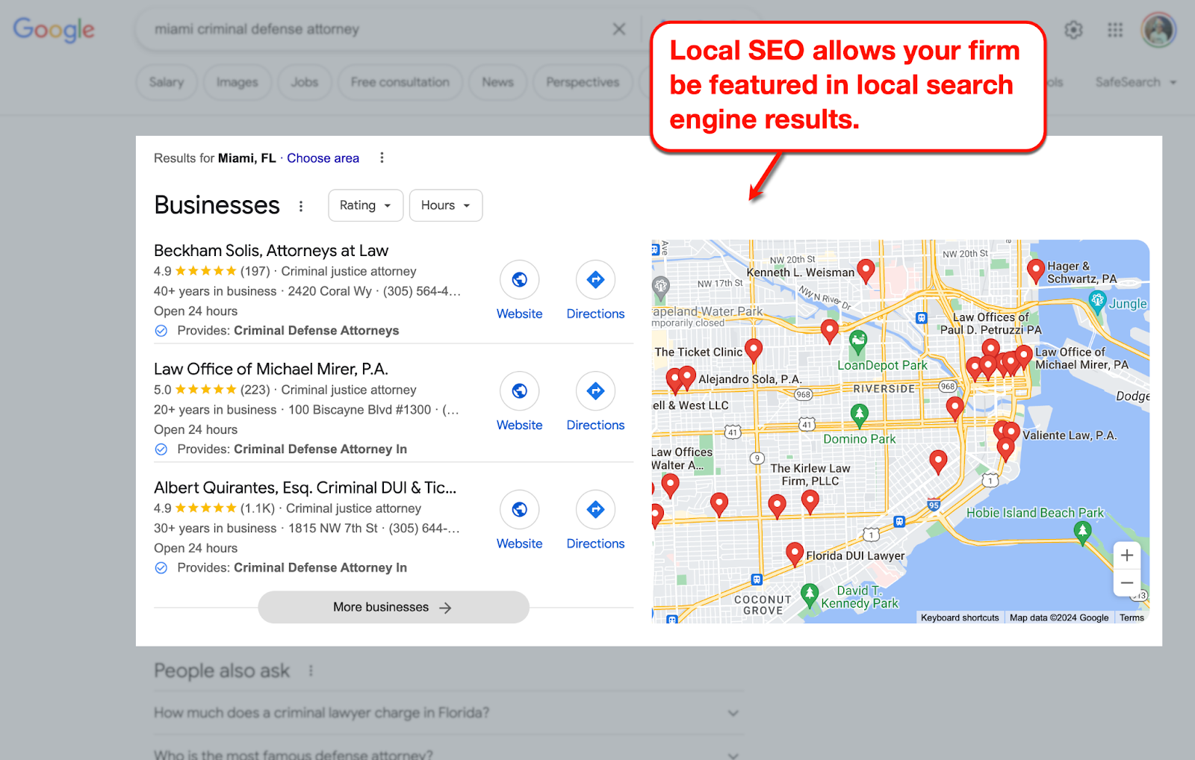Viewport: 1195px width, 760px height.
Task: Select Law Offices of Paul D. Petruzzi label
Action: click(x=991, y=323)
